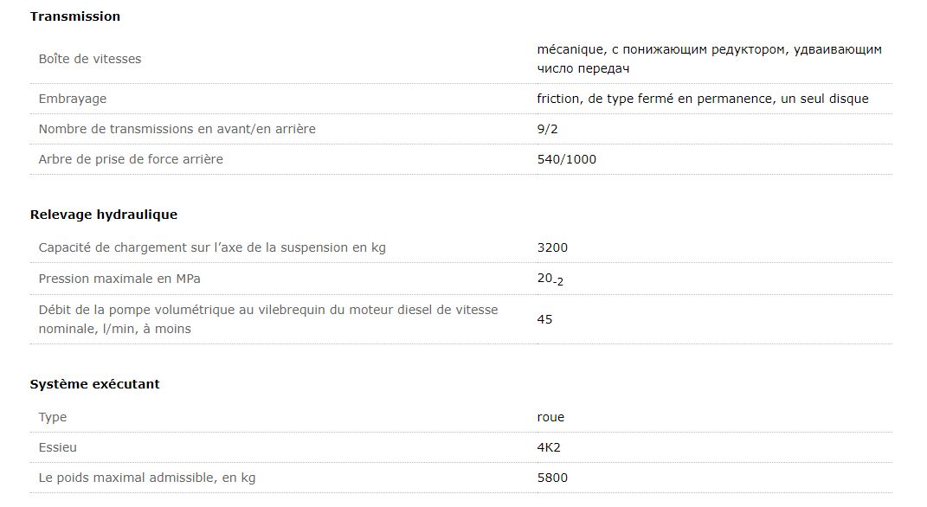
Task: Click Nombre de transmissions en avant/en arrière
Action: 177,129
